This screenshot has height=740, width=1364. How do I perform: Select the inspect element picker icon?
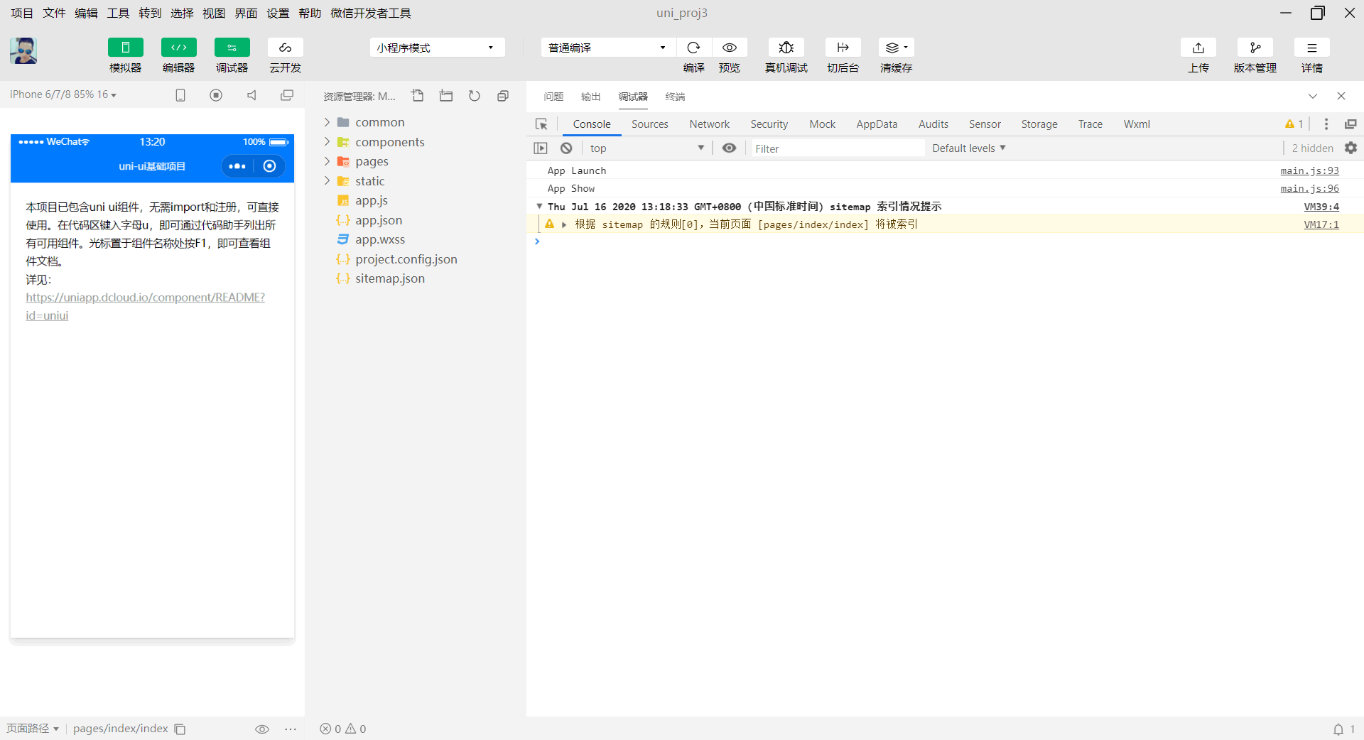tap(541, 124)
